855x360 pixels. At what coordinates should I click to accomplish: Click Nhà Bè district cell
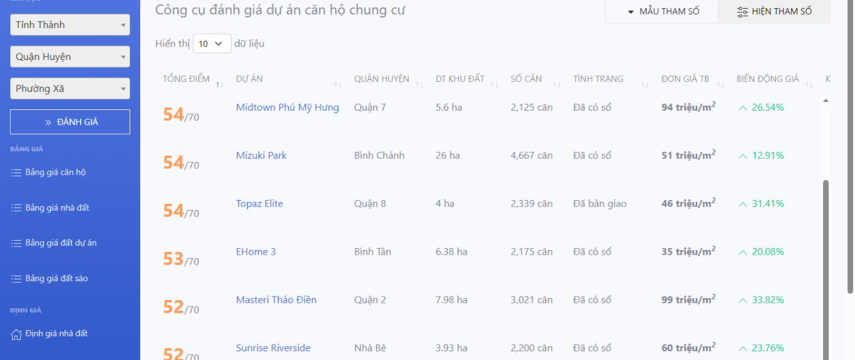pyautogui.click(x=370, y=347)
